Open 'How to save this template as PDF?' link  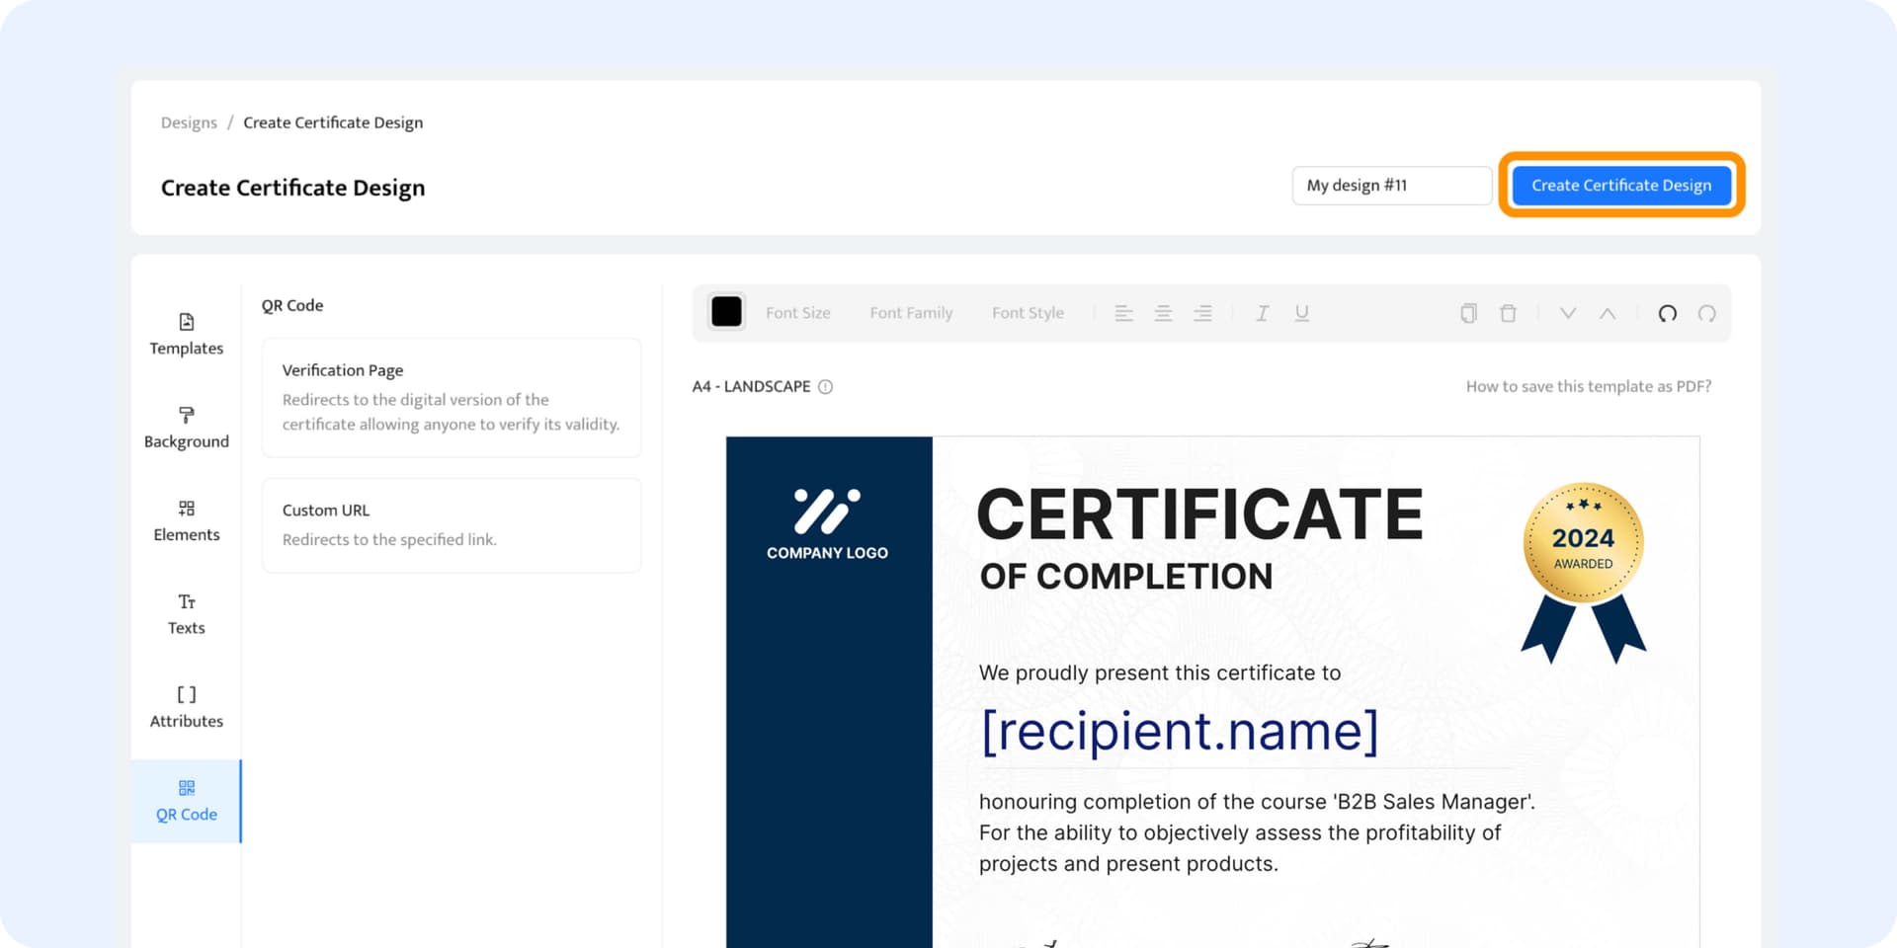point(1588,386)
